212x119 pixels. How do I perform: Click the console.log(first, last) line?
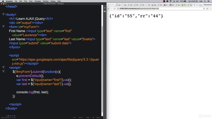[32, 92]
